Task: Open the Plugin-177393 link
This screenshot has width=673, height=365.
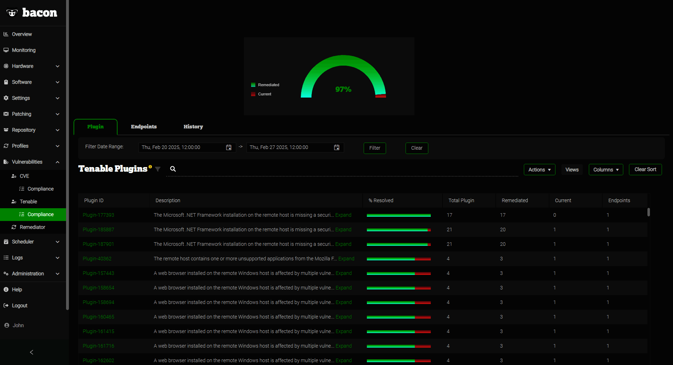Action: pos(98,215)
